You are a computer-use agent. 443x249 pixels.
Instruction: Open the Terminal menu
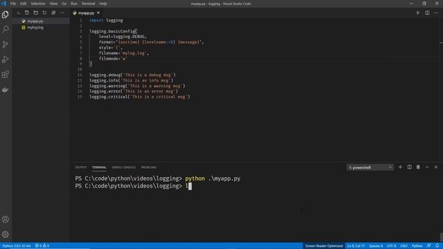[88, 3]
